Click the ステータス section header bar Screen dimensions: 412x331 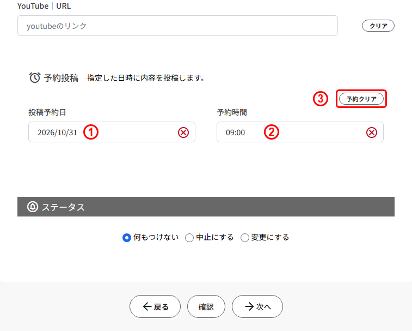pyautogui.click(x=206, y=207)
